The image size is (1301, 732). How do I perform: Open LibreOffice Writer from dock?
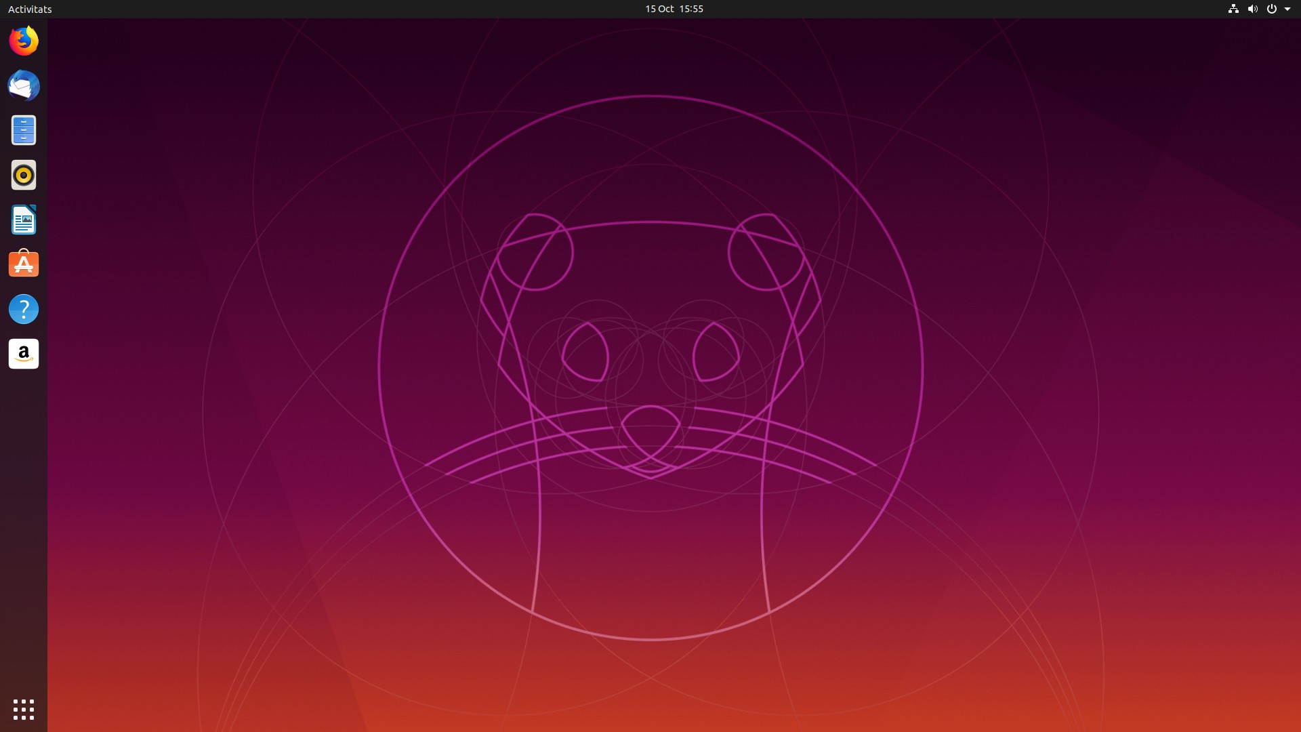[x=24, y=220]
